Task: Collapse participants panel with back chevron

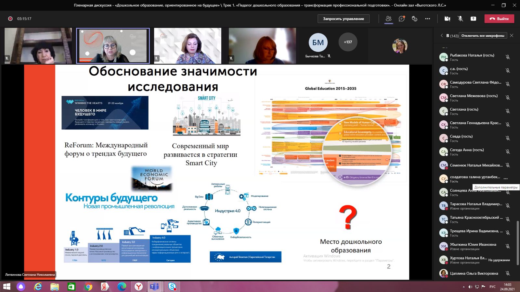Action: coord(442,36)
